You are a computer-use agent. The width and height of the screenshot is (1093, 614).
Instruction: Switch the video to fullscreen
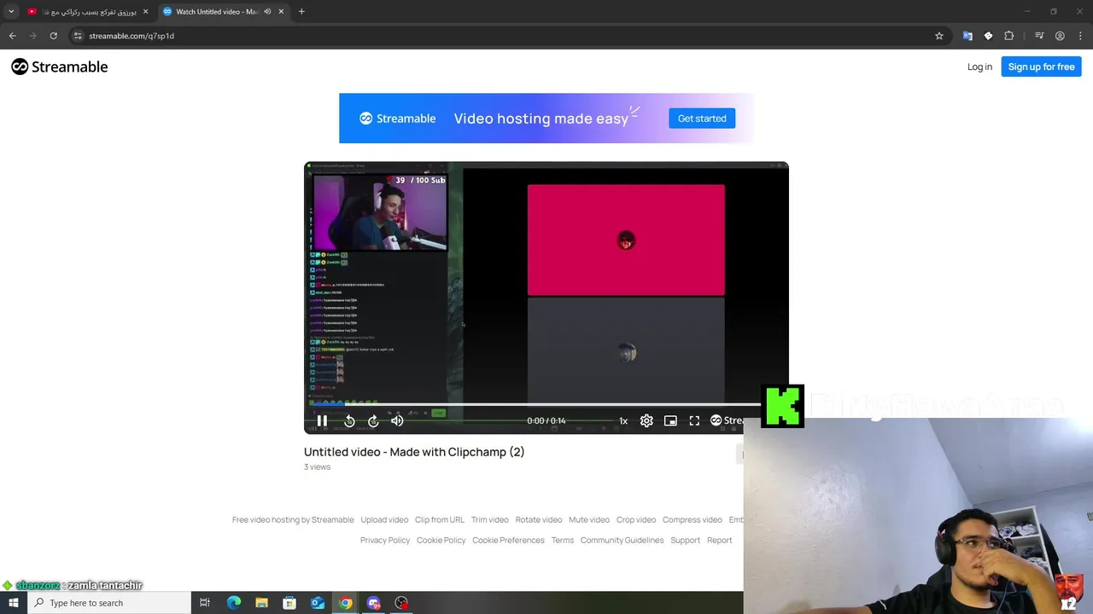(x=694, y=420)
